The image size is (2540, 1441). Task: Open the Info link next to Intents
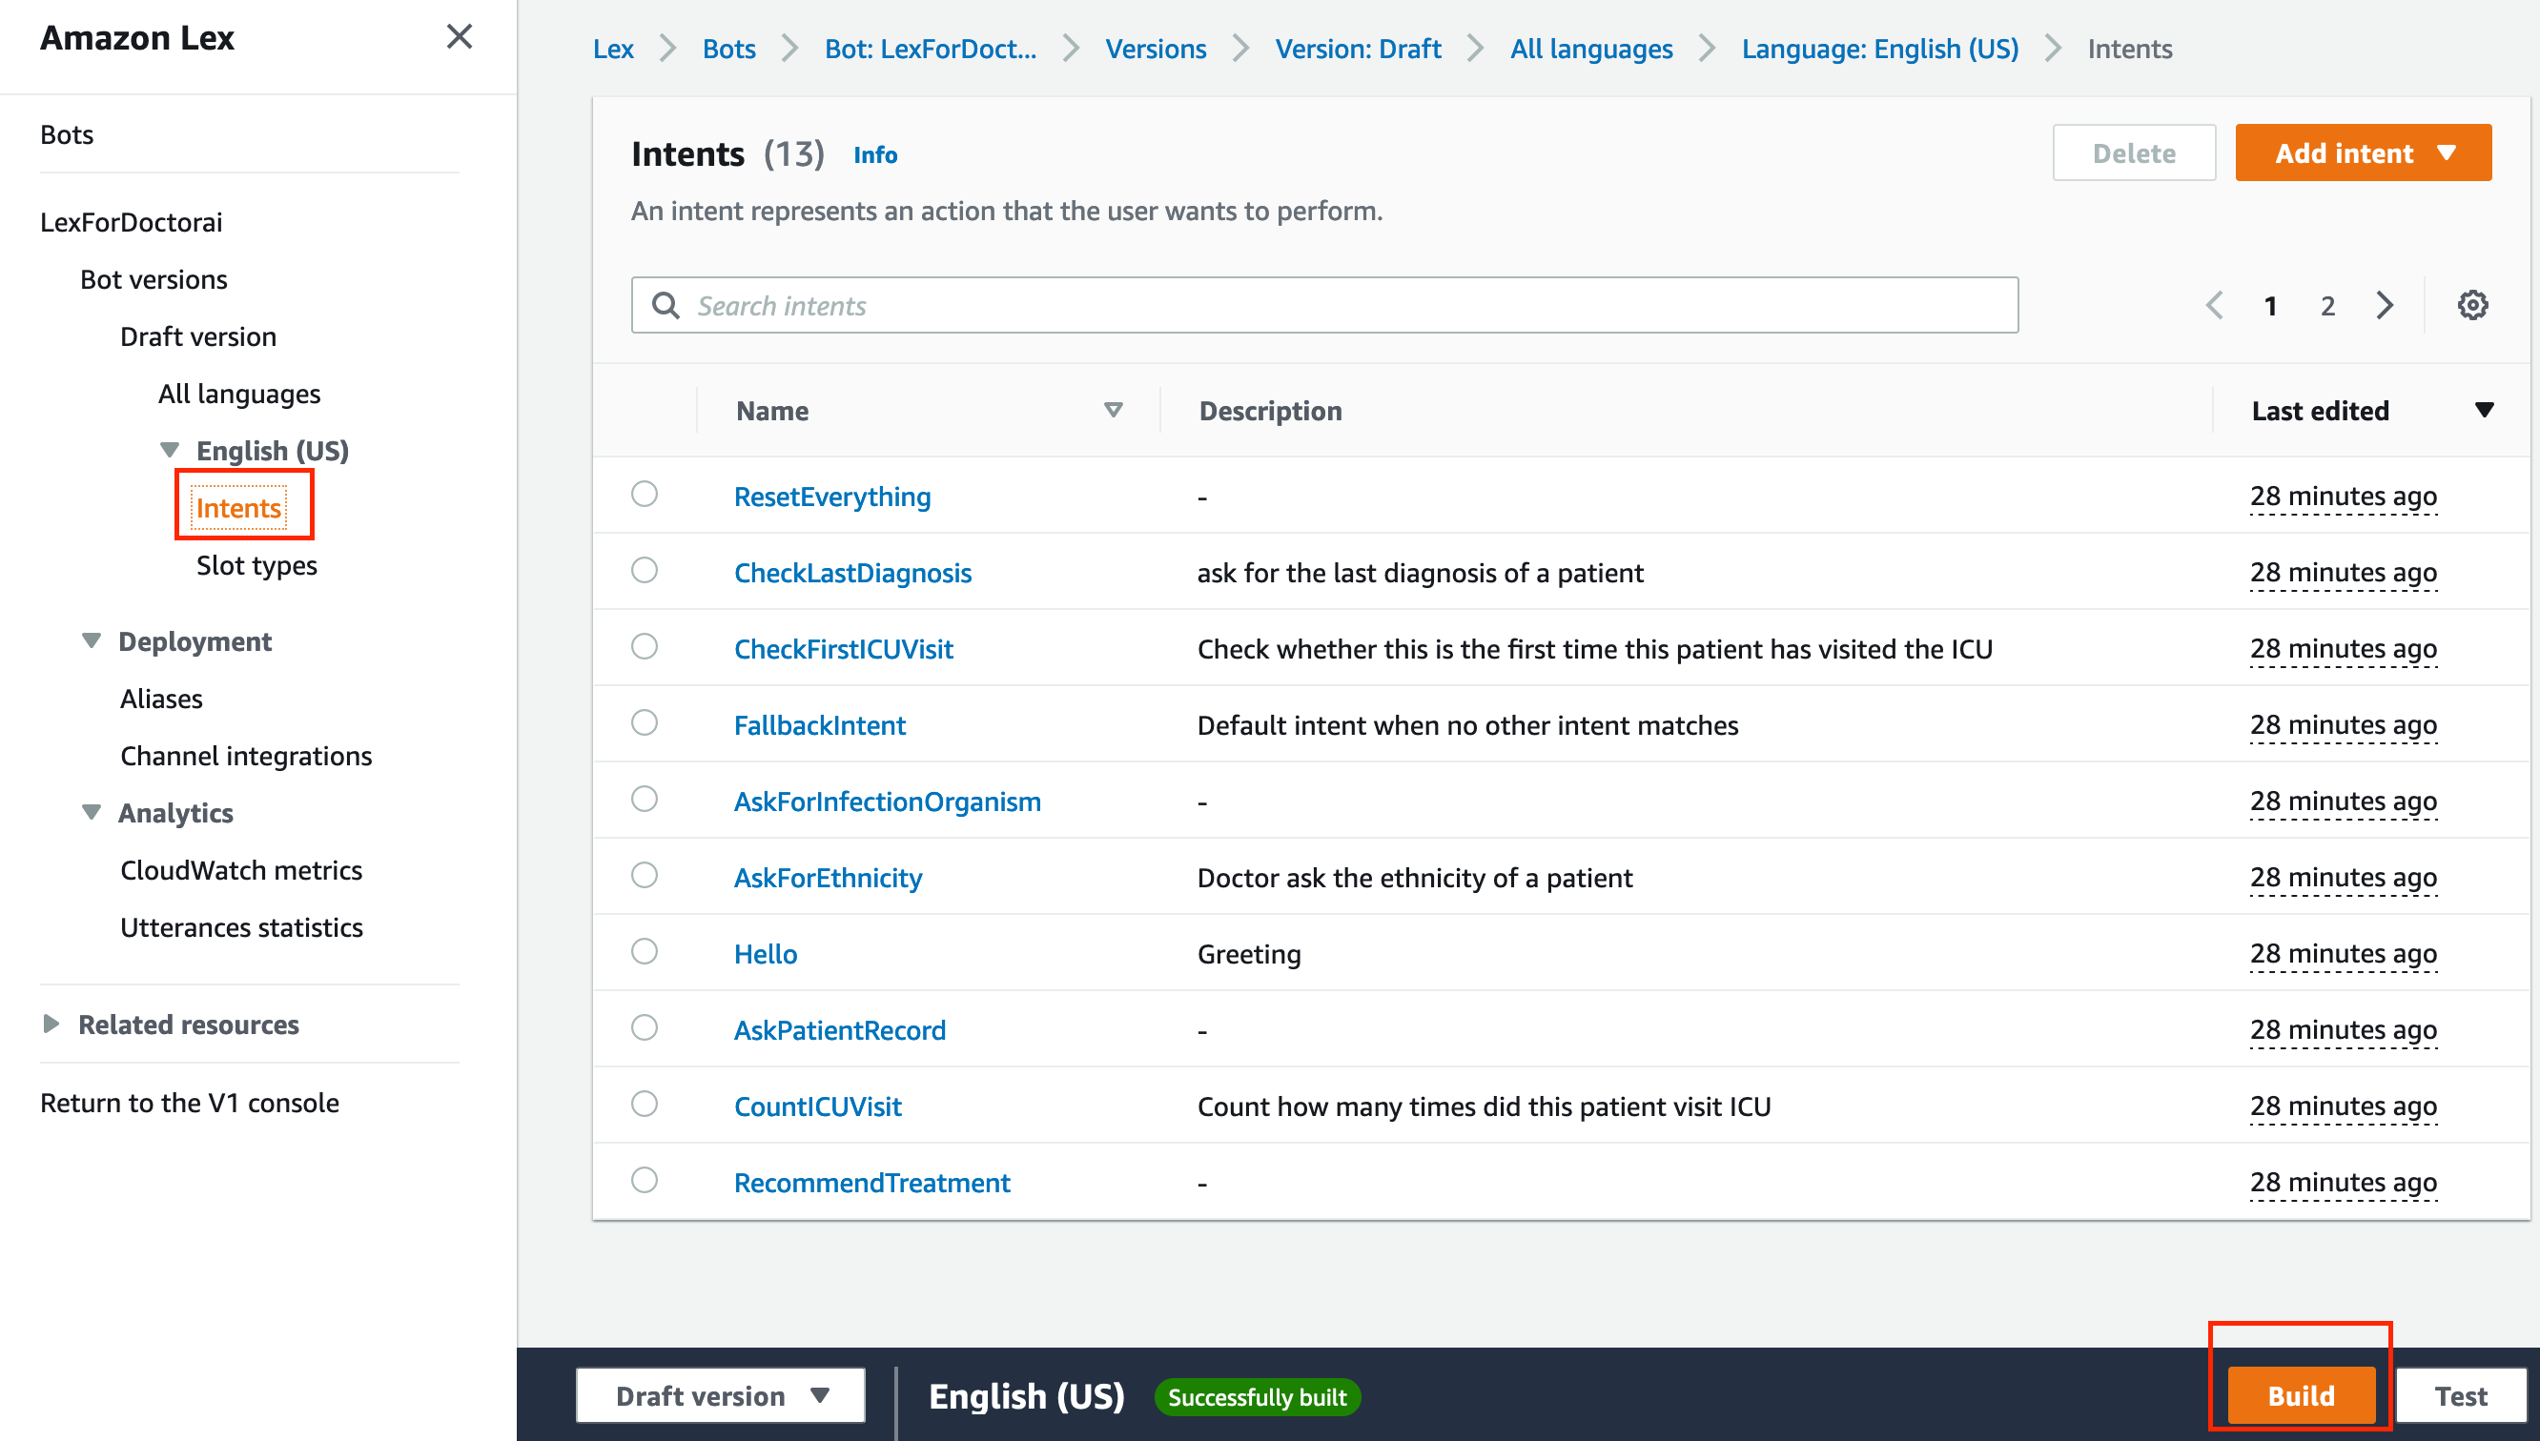click(875, 154)
